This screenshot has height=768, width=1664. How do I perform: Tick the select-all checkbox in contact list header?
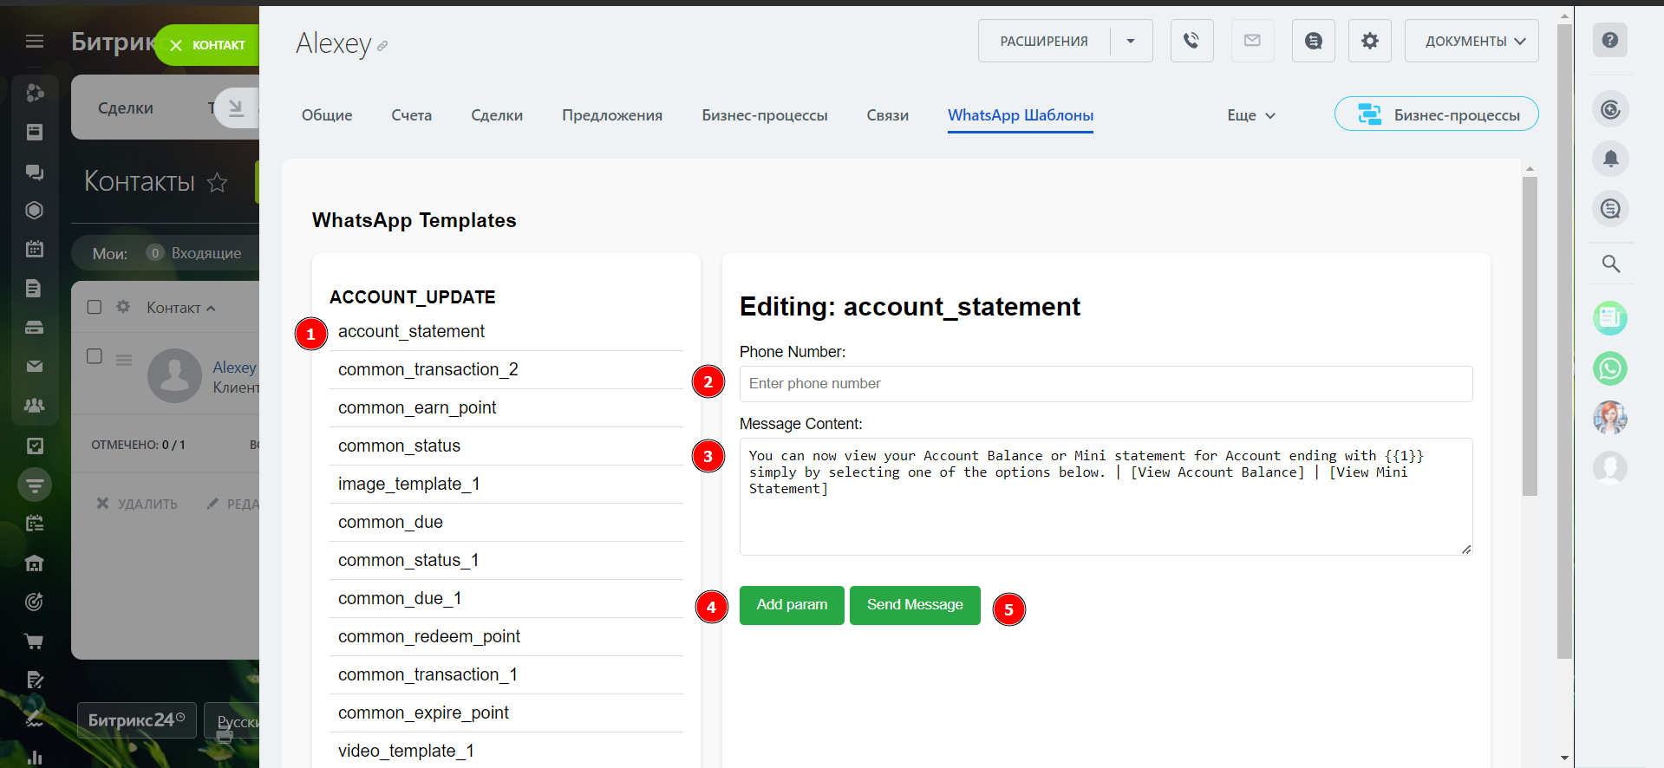coord(95,307)
